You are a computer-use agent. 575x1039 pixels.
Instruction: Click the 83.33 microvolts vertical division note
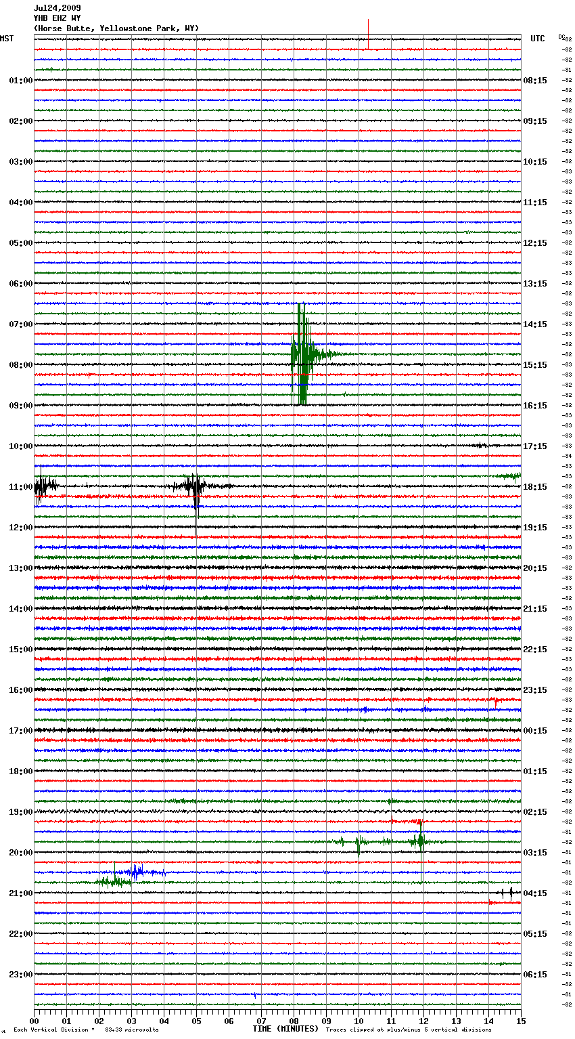coord(86,1030)
